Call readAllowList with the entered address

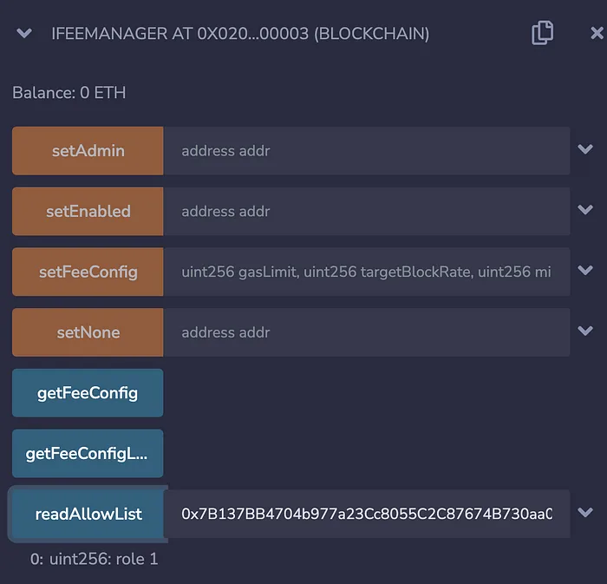[88, 514]
